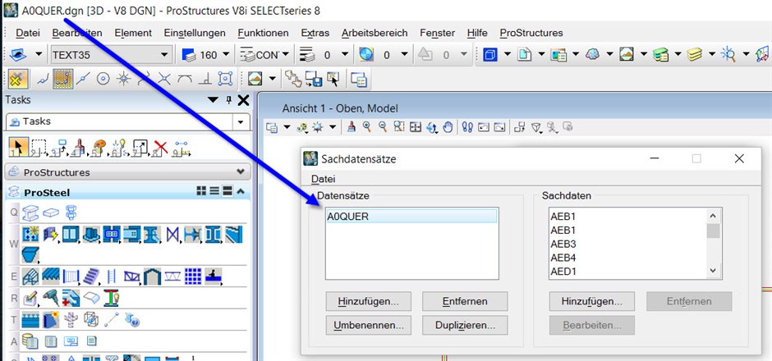Open Level Manager green layers icon

tap(661, 54)
